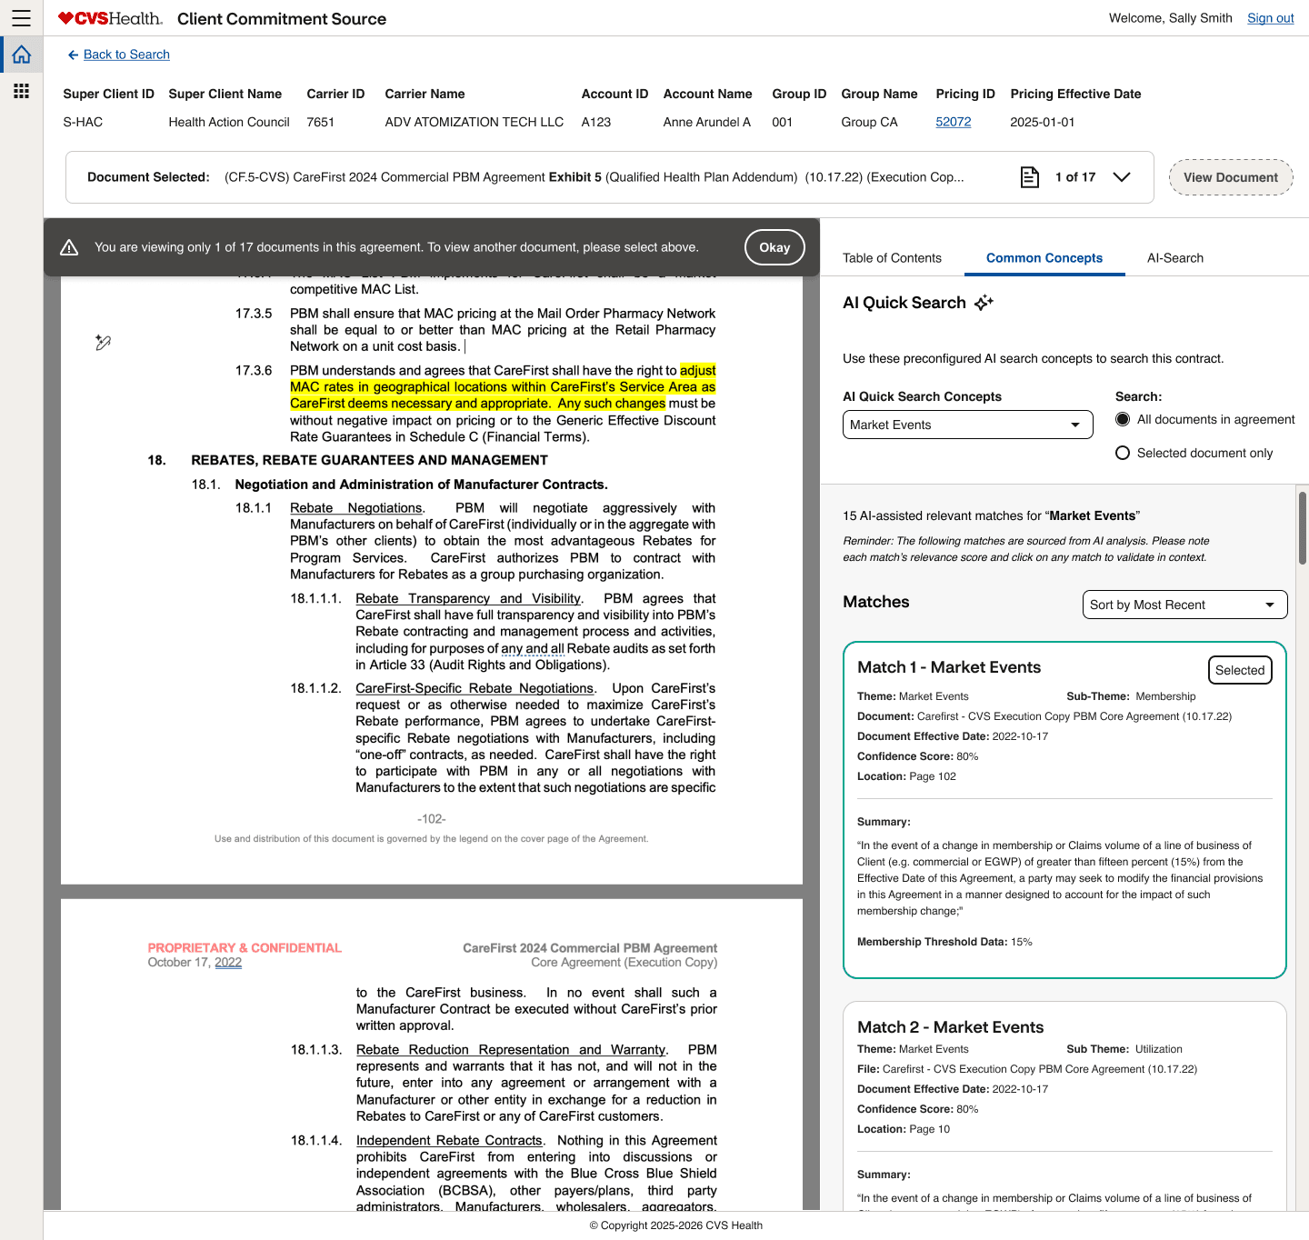Click Match 1 Location Page 102 line
Viewport: 1309px width, 1240px height.
click(x=906, y=776)
